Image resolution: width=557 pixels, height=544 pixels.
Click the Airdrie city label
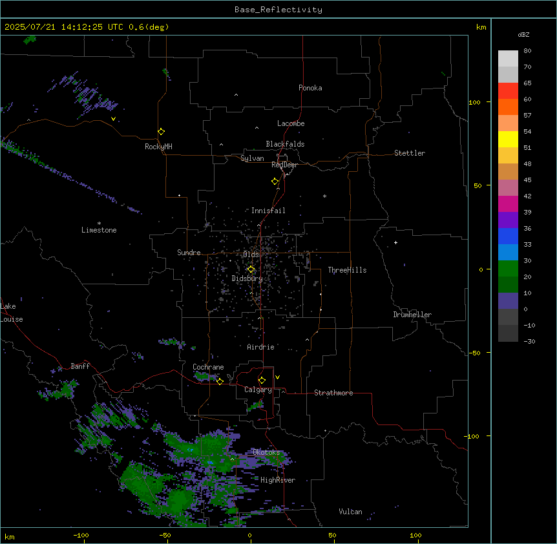[261, 347]
